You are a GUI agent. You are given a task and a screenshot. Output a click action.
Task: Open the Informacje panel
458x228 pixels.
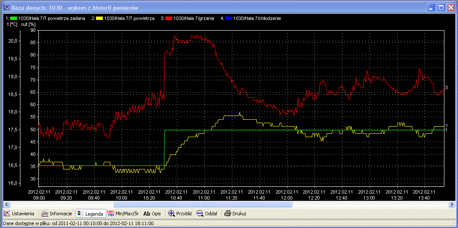(x=57, y=214)
